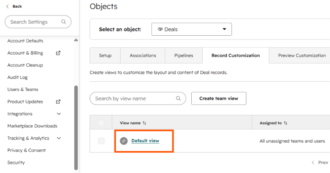Click the sidebar vertical scrollbar thumb

click(76, 128)
